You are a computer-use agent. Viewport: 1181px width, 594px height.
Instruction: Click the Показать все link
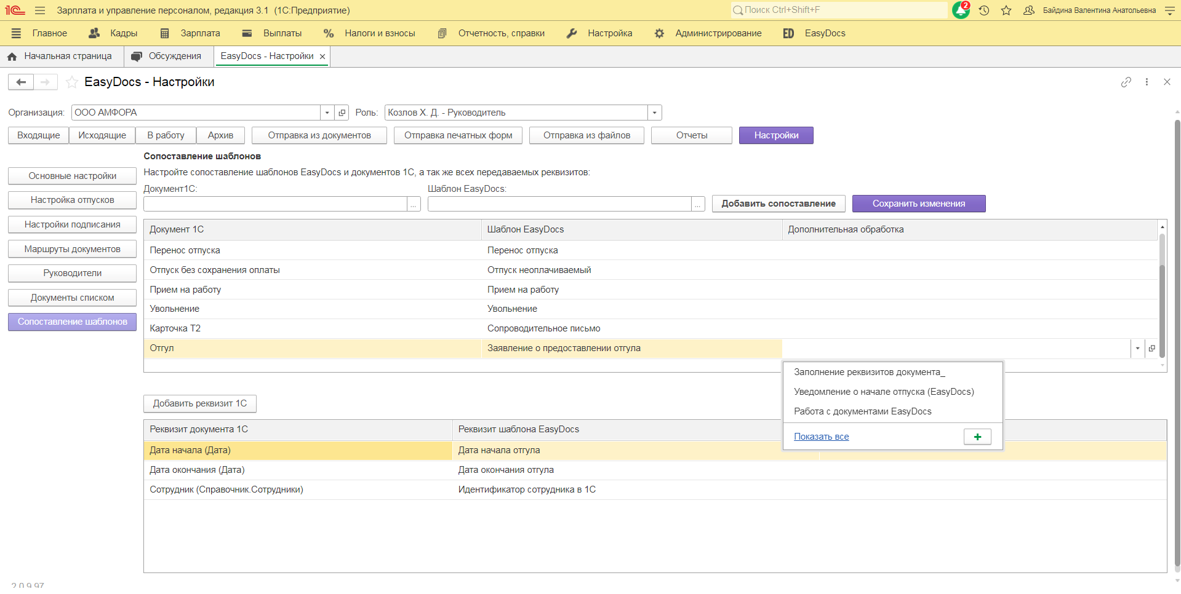(x=821, y=437)
